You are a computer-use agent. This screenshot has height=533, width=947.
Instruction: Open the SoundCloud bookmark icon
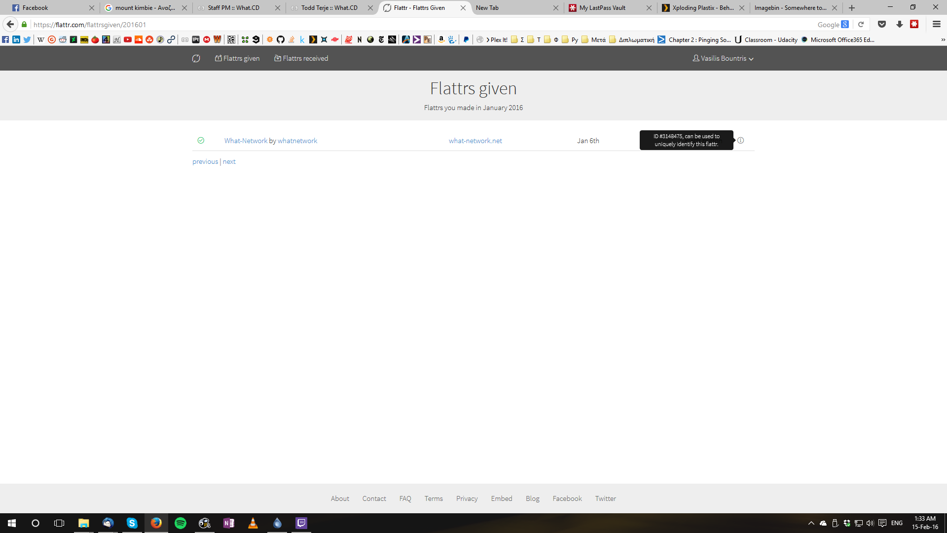[x=139, y=39]
